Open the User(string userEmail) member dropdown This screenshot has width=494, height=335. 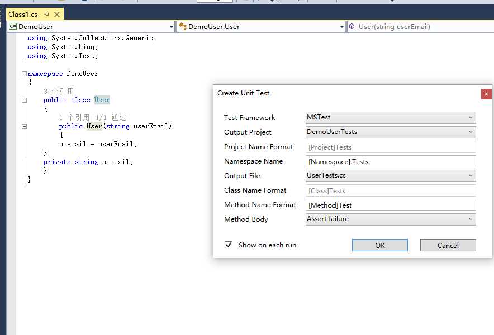(x=421, y=27)
